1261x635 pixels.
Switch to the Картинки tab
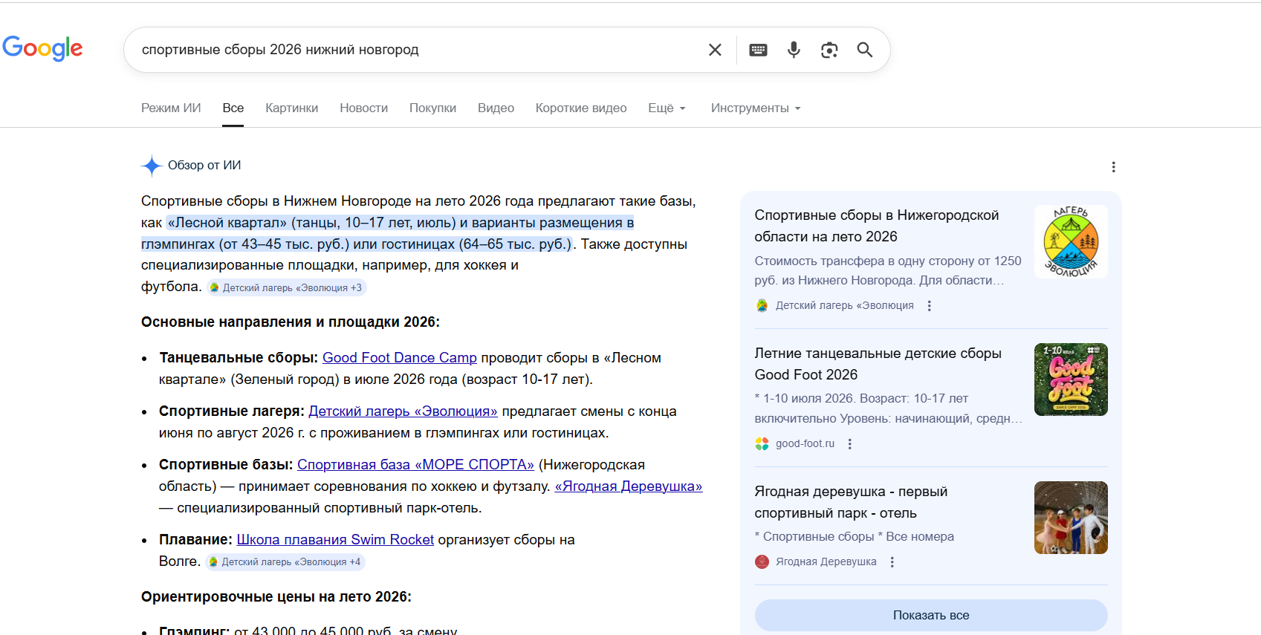coord(292,108)
